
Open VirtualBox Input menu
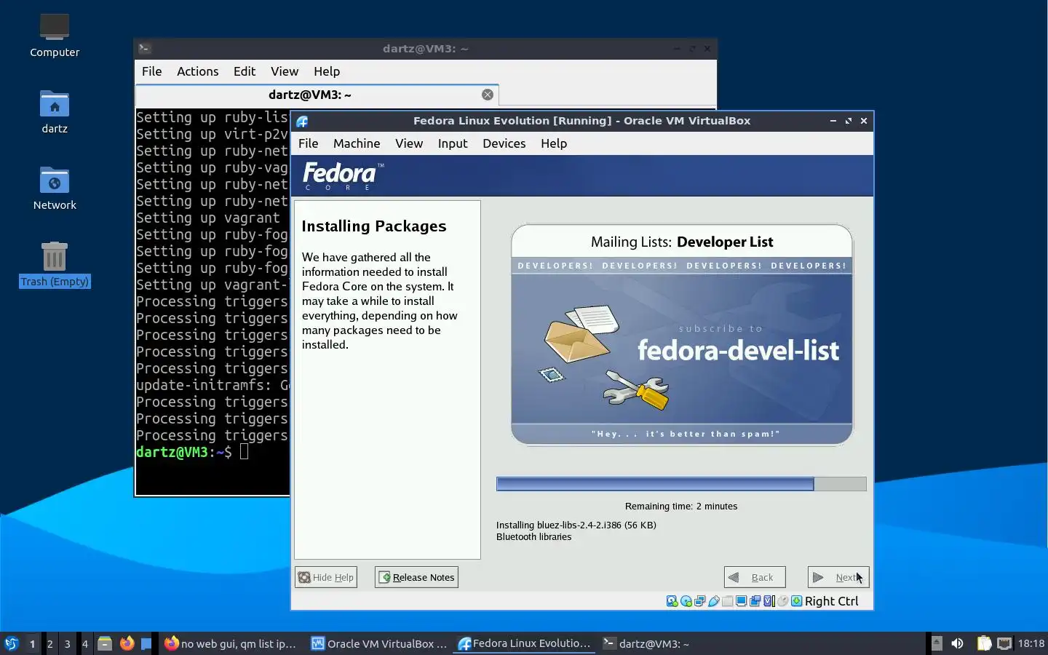(x=453, y=143)
